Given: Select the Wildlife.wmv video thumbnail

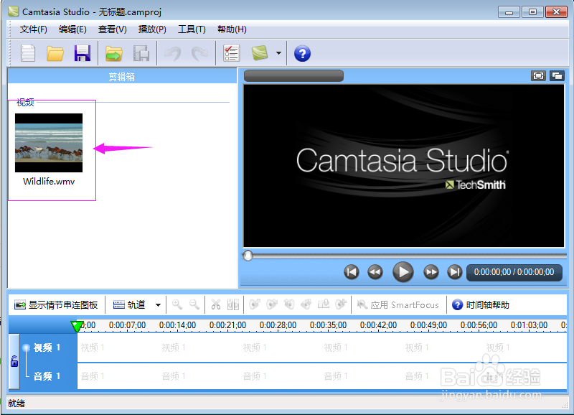Looking at the screenshot, I should [x=49, y=143].
